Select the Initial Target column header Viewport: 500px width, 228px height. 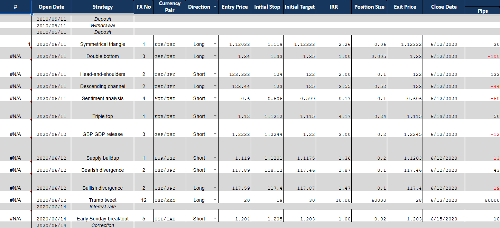point(300,7)
